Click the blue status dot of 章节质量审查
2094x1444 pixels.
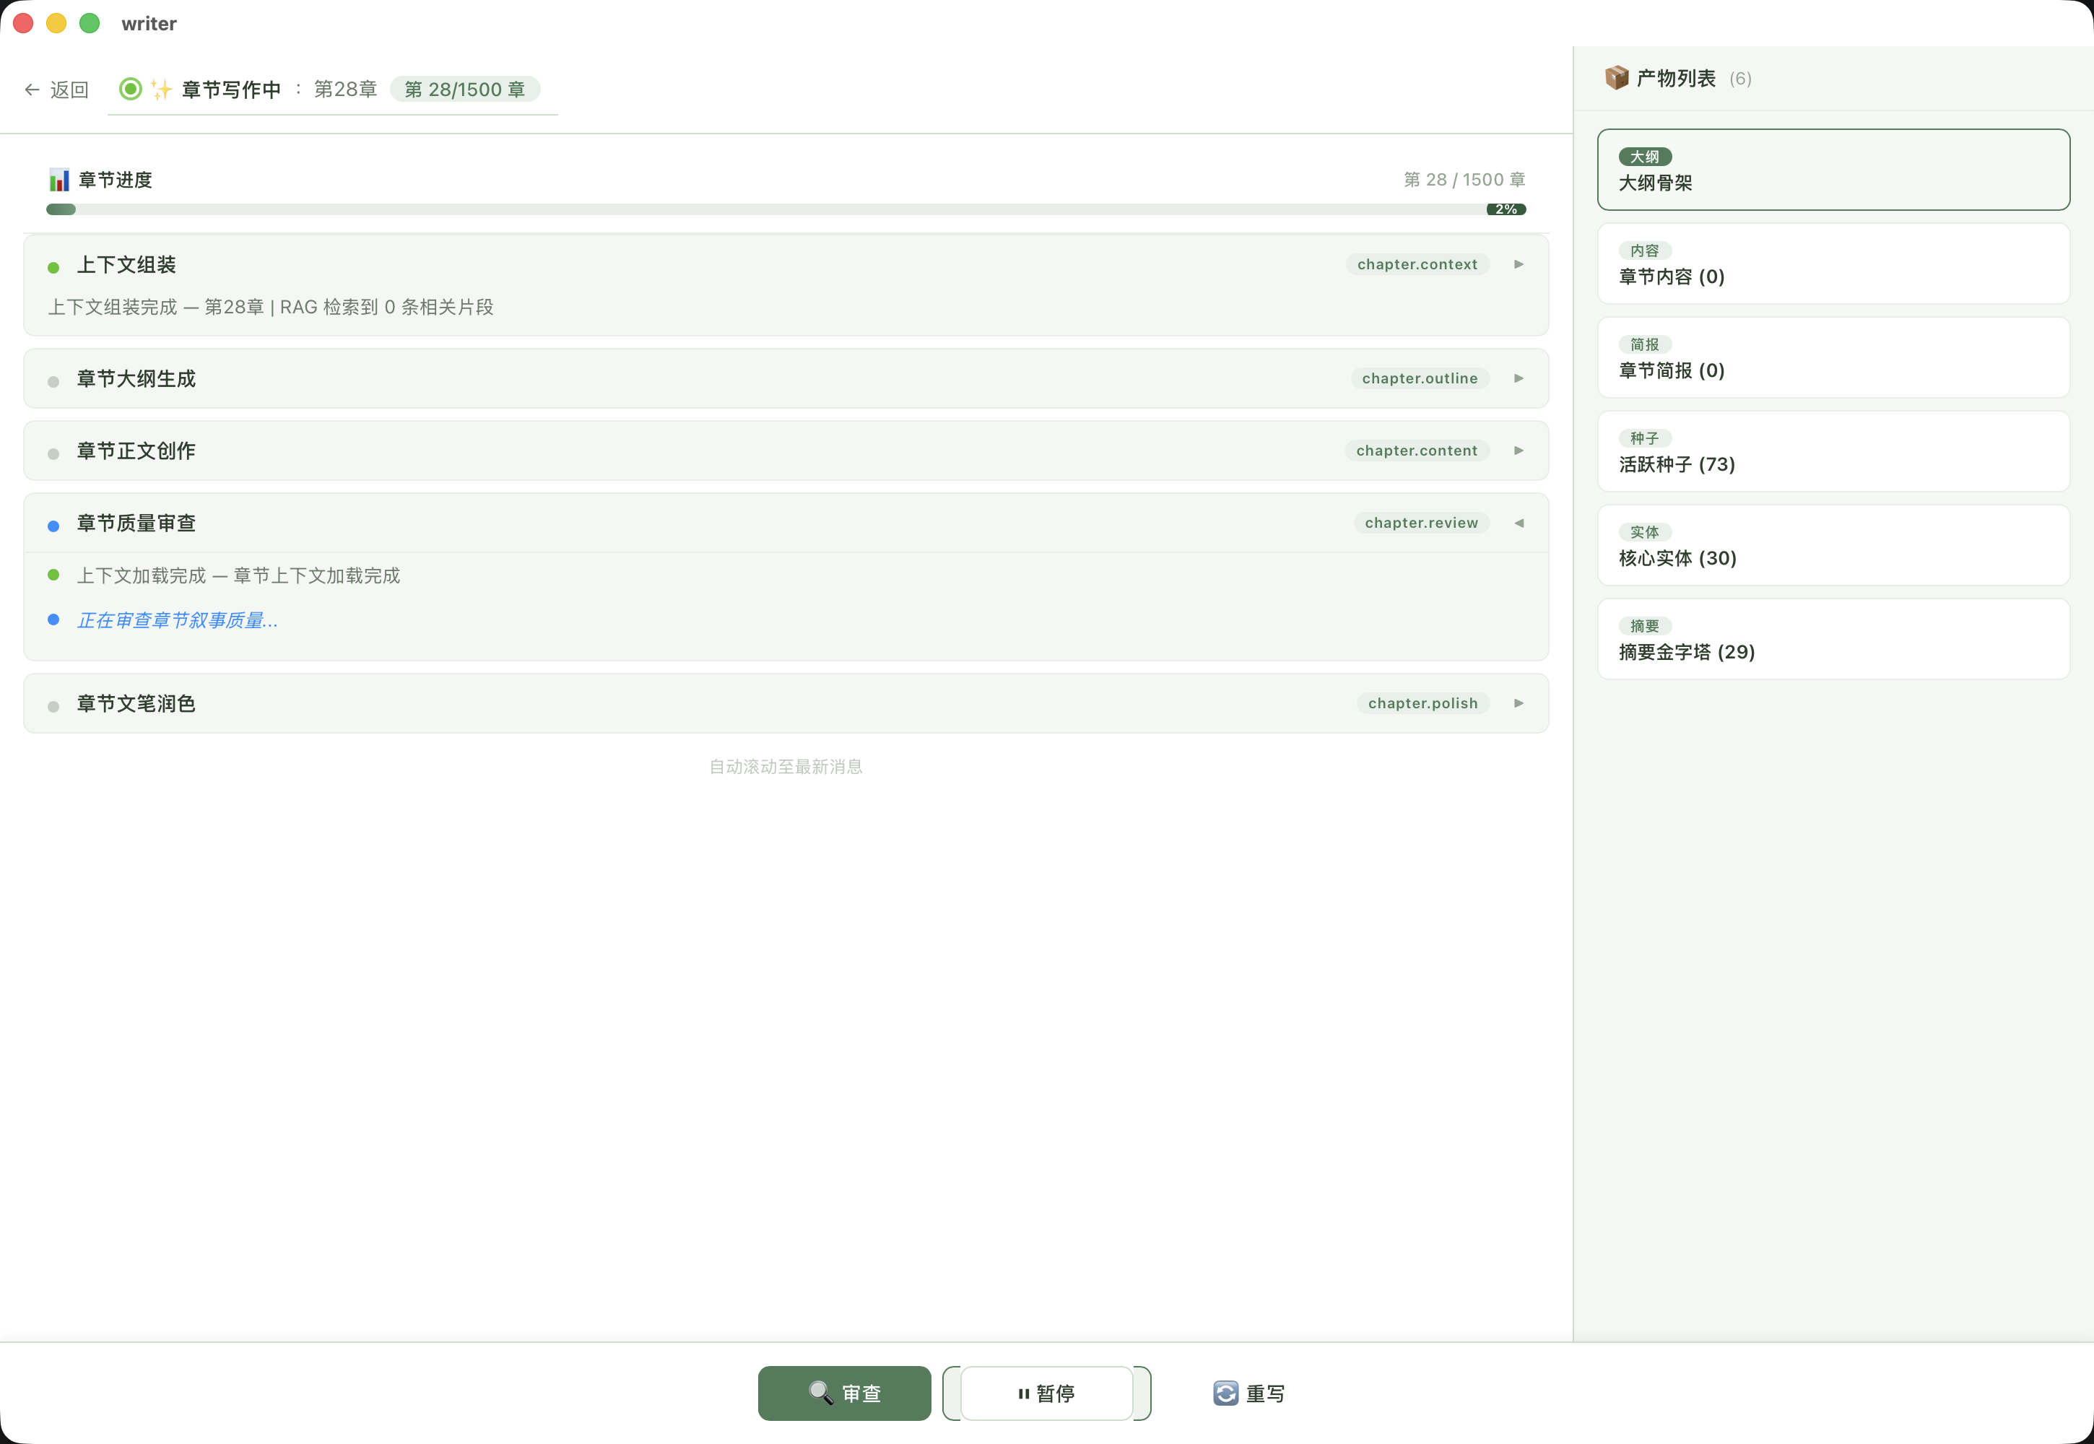[x=53, y=526]
